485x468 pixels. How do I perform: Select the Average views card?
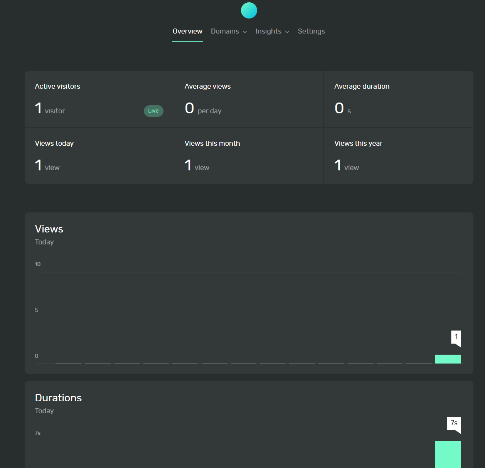coord(249,99)
